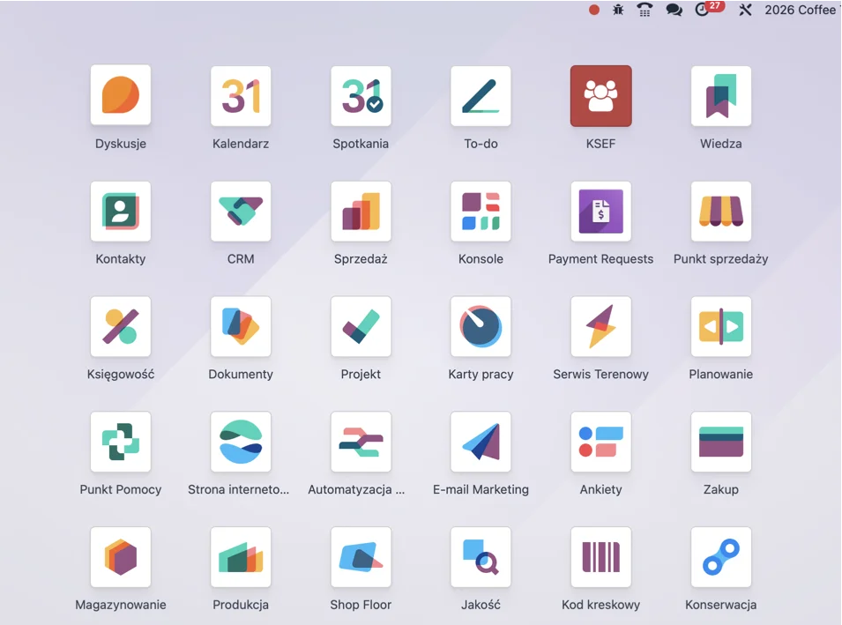This screenshot has height=625, width=842.
Task: Open the Planowanie app
Action: (720, 326)
